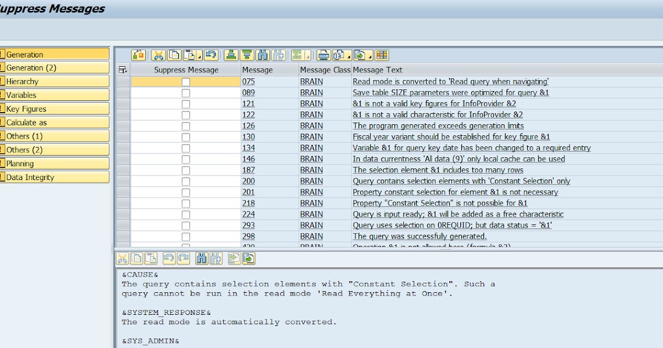The width and height of the screenshot is (663, 348).
Task: Select the Undo icon in the lower toolbar
Action: (x=168, y=257)
